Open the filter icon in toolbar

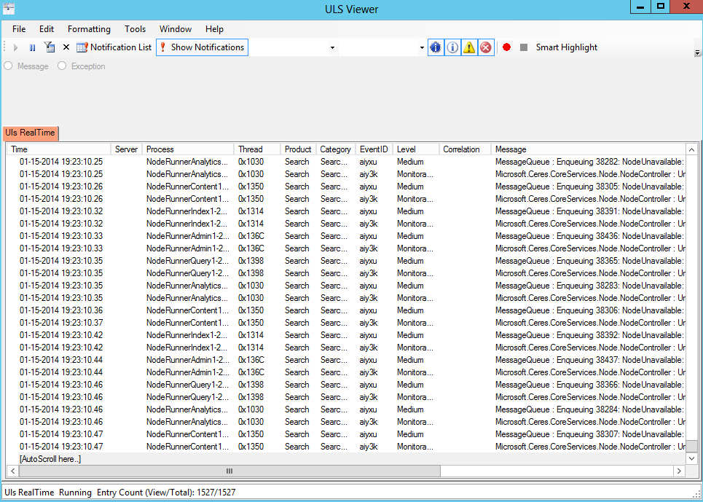point(49,47)
